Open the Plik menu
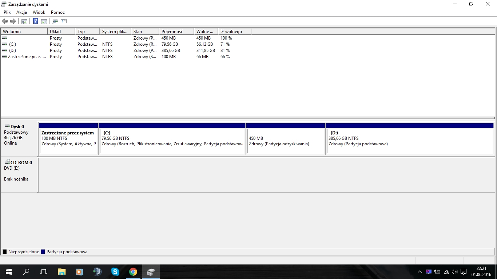The height and width of the screenshot is (279, 497). [7, 12]
